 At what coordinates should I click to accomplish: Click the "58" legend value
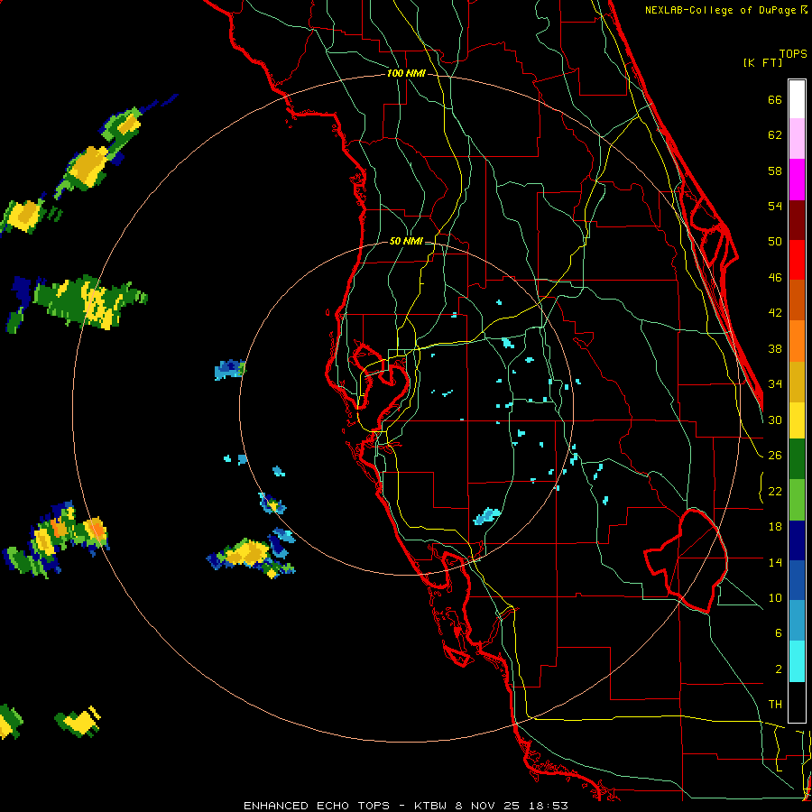coord(775,171)
